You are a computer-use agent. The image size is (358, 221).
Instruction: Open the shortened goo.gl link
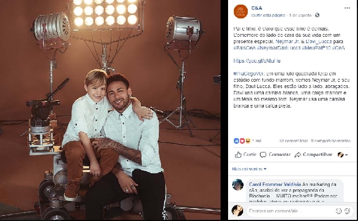(257, 61)
